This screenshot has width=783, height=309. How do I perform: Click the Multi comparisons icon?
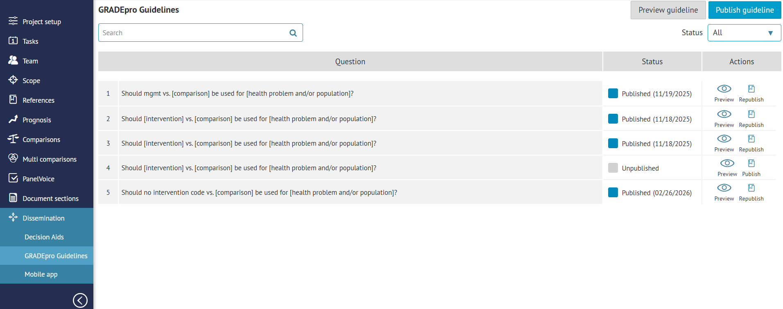pyautogui.click(x=13, y=158)
